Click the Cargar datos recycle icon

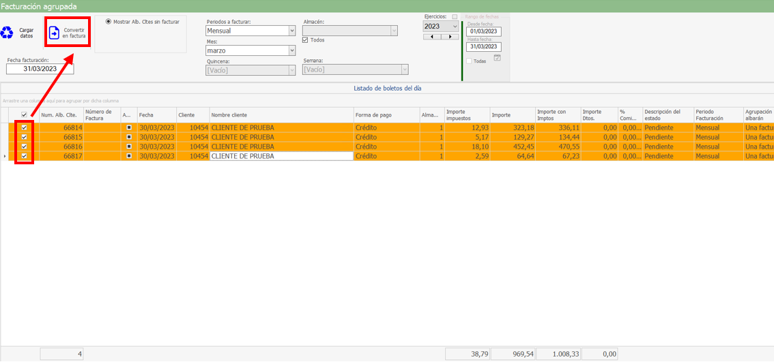click(x=8, y=32)
